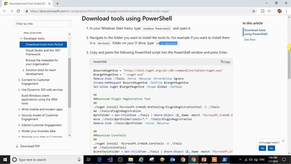Click the sidebar tree scroll-up arrow
Image resolution: width=291 pixels, height=164 pixels.
[70, 34]
